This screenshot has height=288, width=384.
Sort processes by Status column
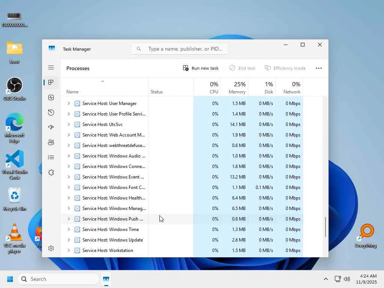(171, 87)
